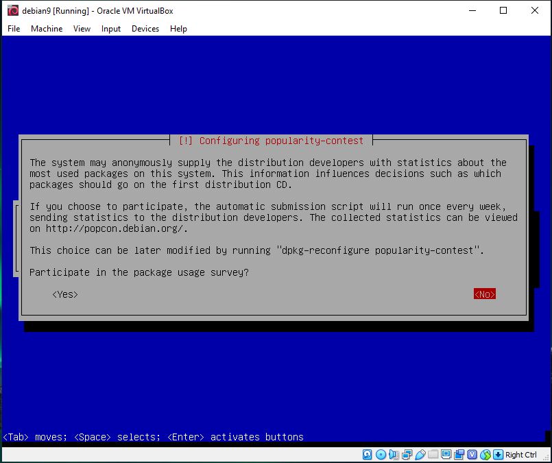Click the optical disk status icon
Image resolution: width=552 pixels, height=463 pixels.
pos(381,455)
